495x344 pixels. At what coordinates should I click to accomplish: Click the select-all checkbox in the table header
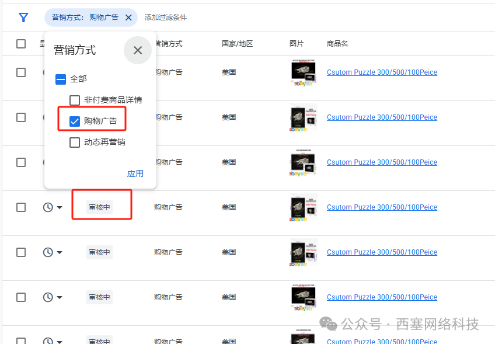coord(21,43)
